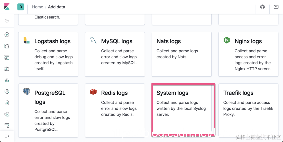283x142 pixels.
Task: Select the Redis logs card title
Action: [x=115, y=93]
